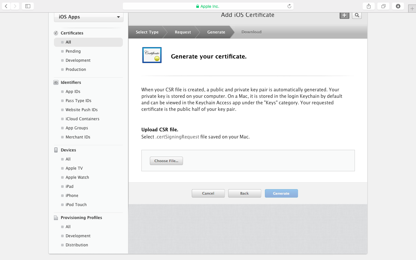Click the Generate your certificate heading
Screen dimensions: 416x260
pyautogui.click(x=209, y=57)
